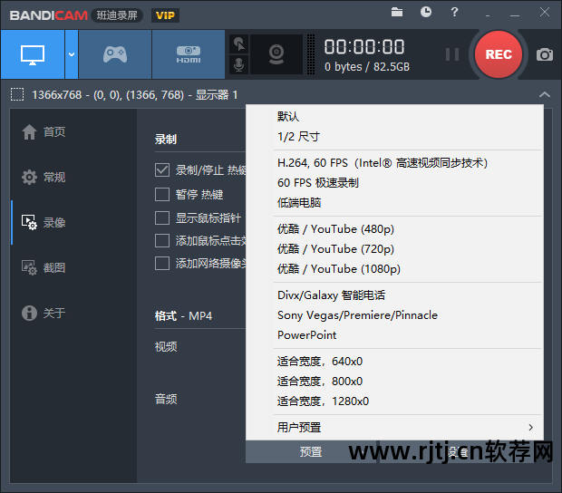Select 适合宽度, 800x0 preset

(x=394, y=382)
